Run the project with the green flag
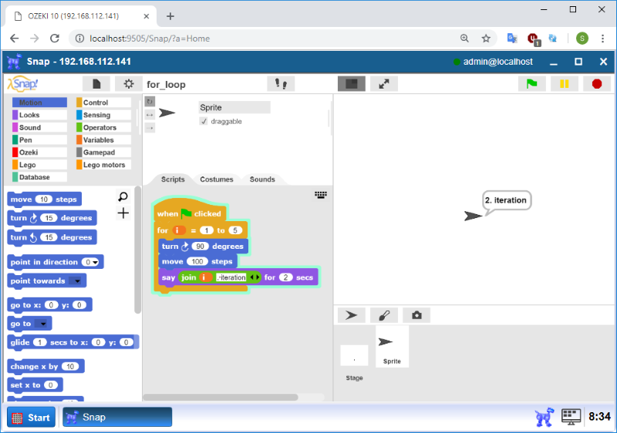617x433 pixels. coord(531,84)
